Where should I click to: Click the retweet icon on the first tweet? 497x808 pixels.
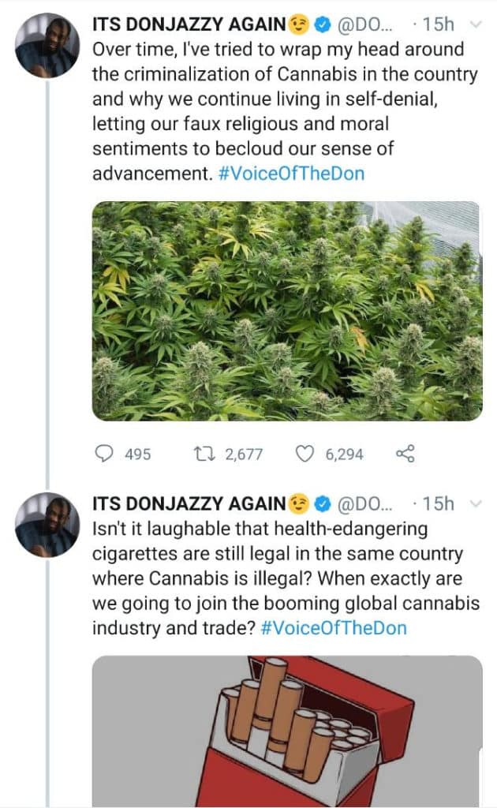coord(203,454)
